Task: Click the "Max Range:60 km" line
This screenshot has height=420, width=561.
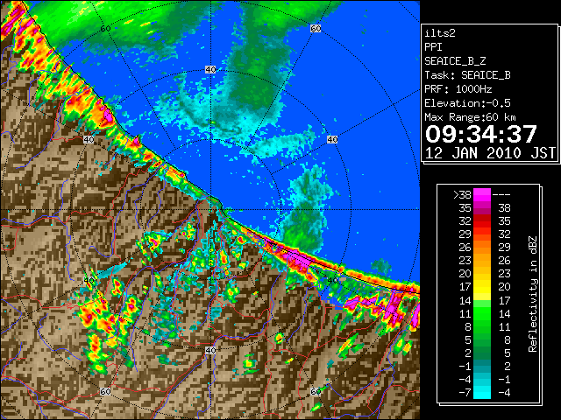Action: click(x=471, y=117)
